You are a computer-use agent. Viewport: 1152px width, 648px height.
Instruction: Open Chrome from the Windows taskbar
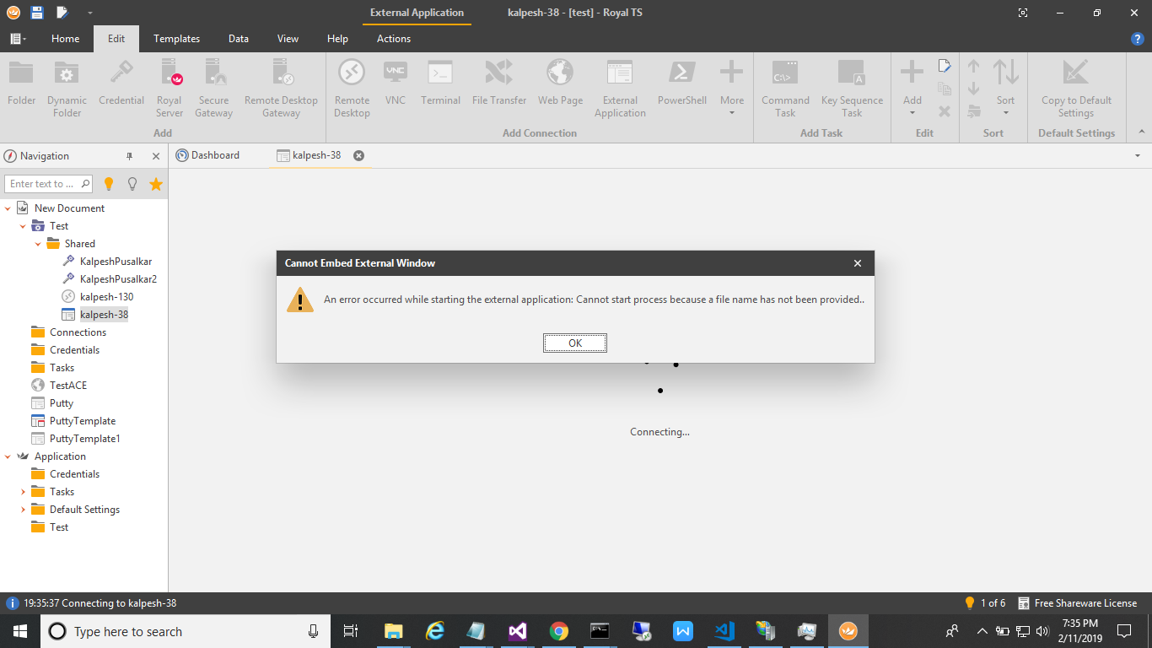(558, 631)
